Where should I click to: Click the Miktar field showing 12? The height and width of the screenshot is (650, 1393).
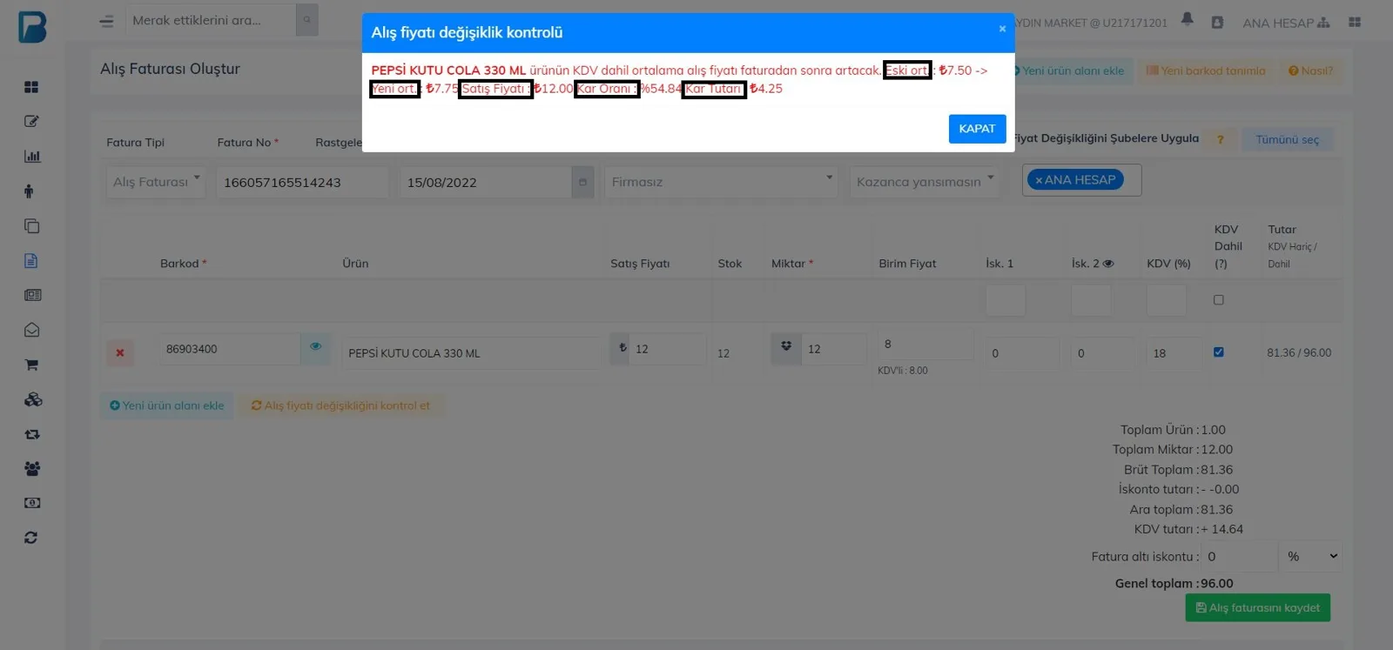[834, 349]
